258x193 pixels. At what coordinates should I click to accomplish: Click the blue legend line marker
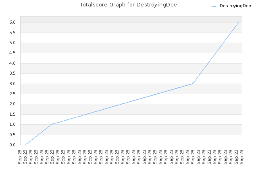click(x=214, y=6)
